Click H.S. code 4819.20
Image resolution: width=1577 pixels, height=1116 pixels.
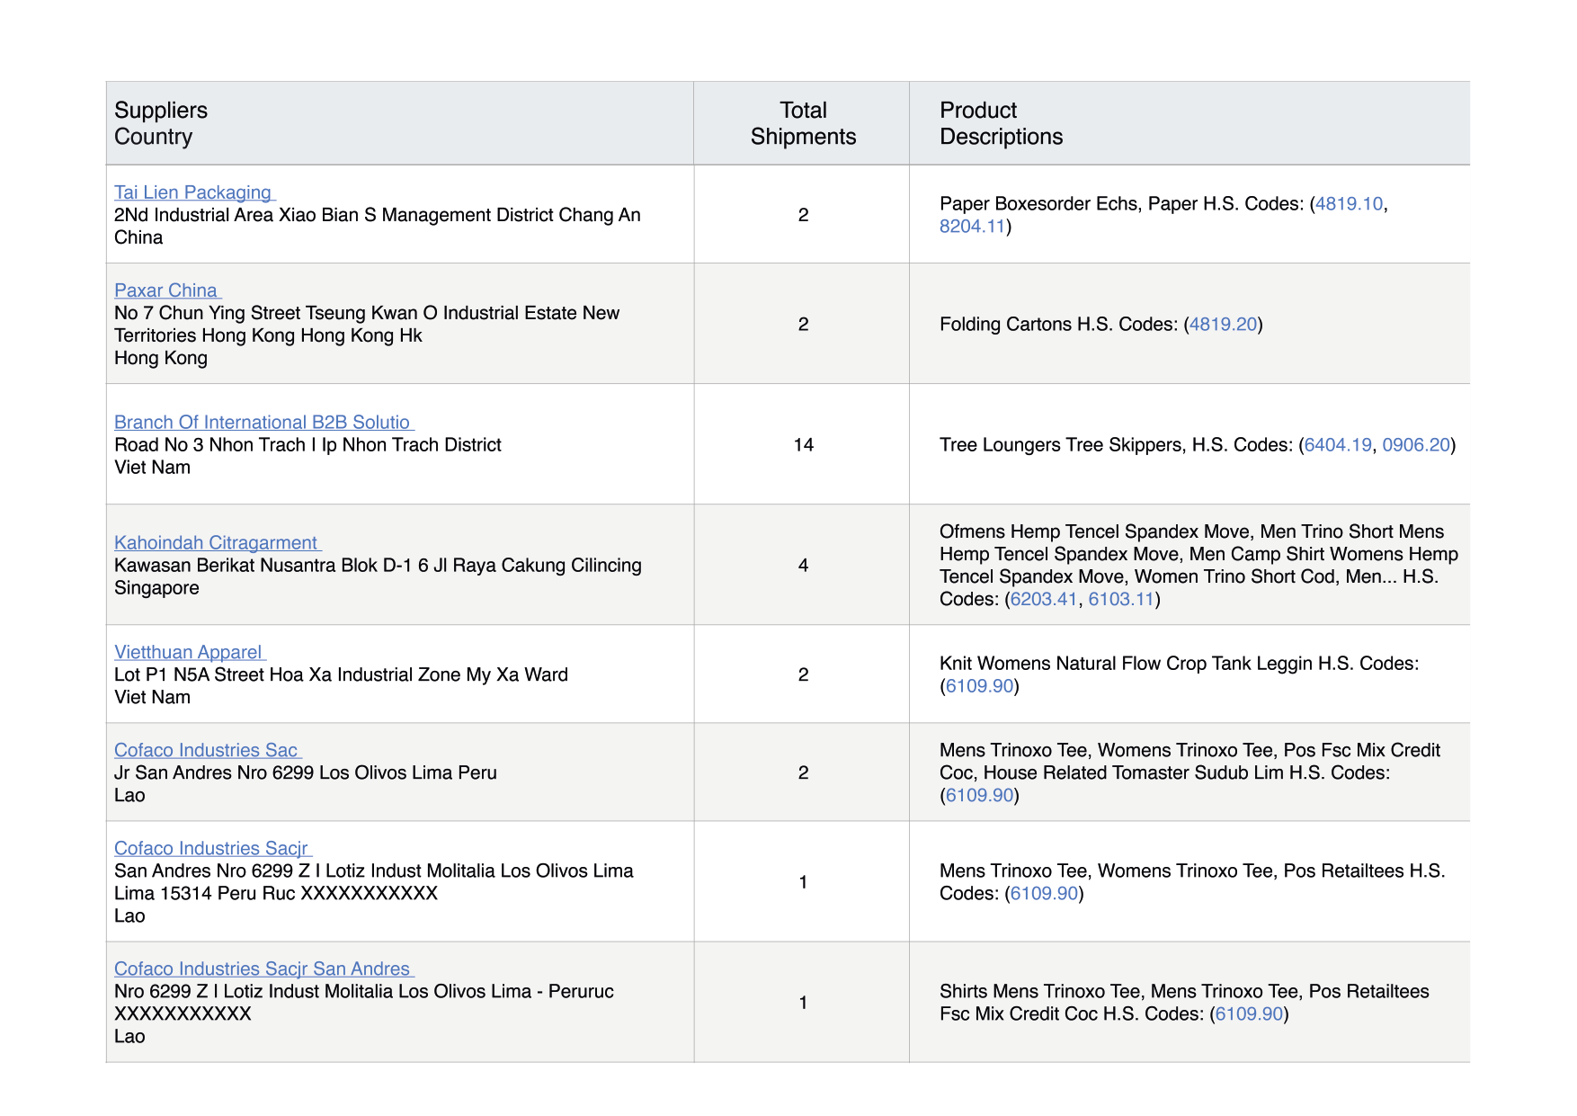point(1223,325)
